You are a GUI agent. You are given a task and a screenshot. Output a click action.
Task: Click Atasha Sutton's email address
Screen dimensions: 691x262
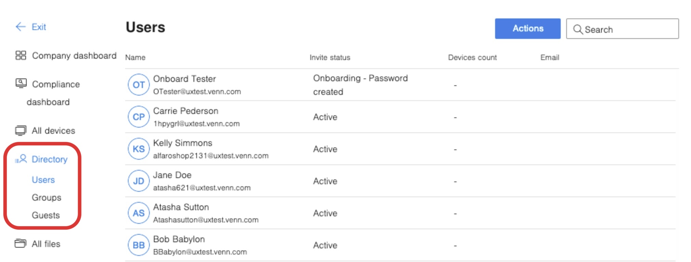206,220
